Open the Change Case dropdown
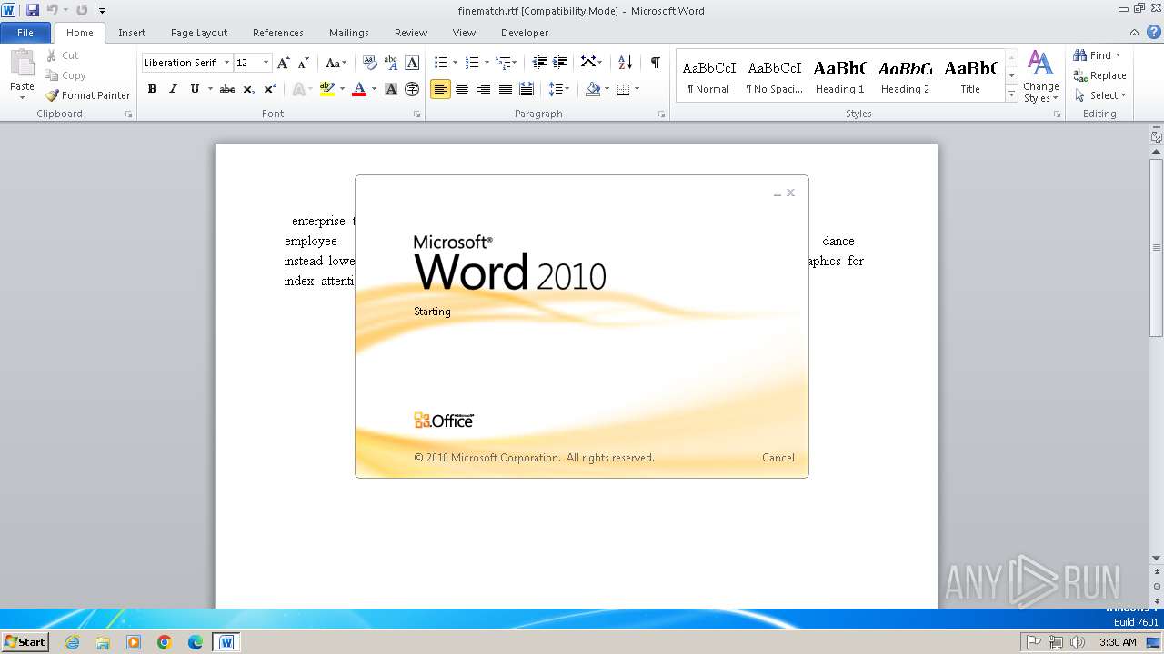 tap(336, 63)
